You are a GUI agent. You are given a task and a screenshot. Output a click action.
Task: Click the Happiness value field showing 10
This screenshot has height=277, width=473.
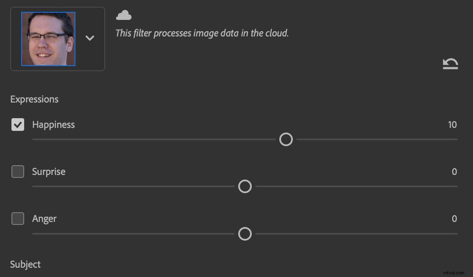(452, 125)
